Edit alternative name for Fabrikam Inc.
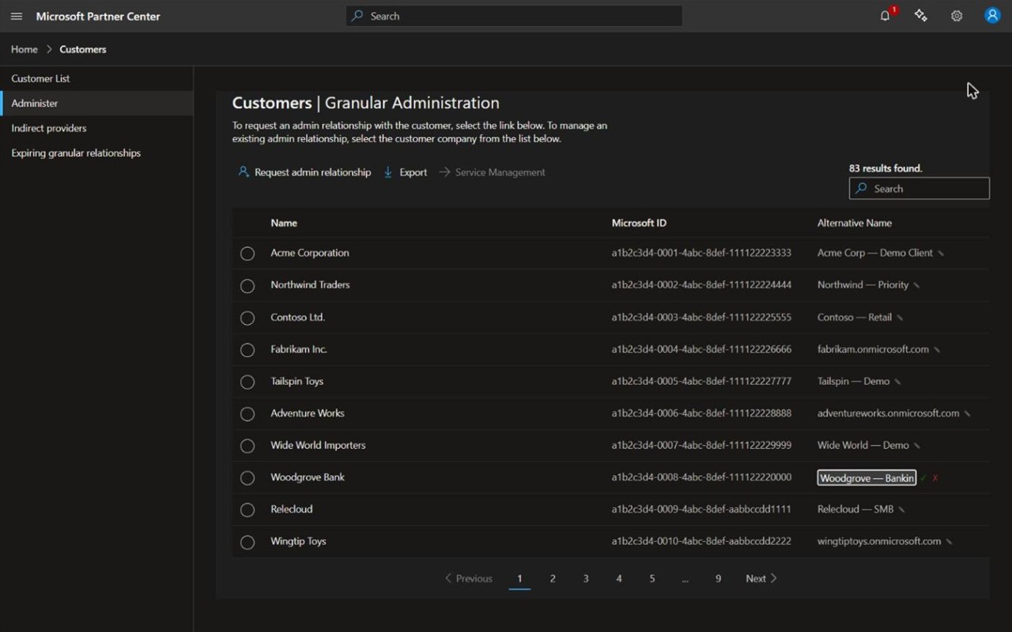 (x=937, y=350)
